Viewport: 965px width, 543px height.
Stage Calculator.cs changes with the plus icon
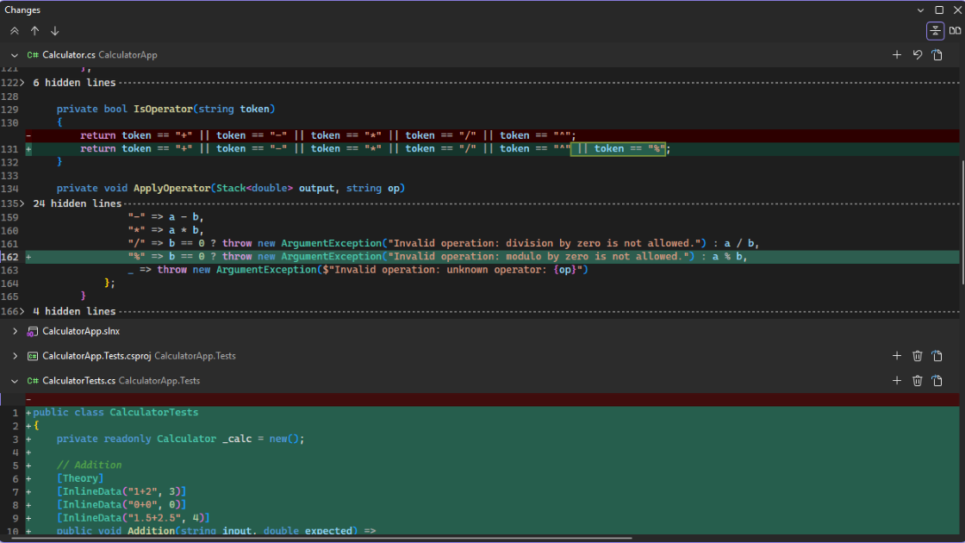897,54
